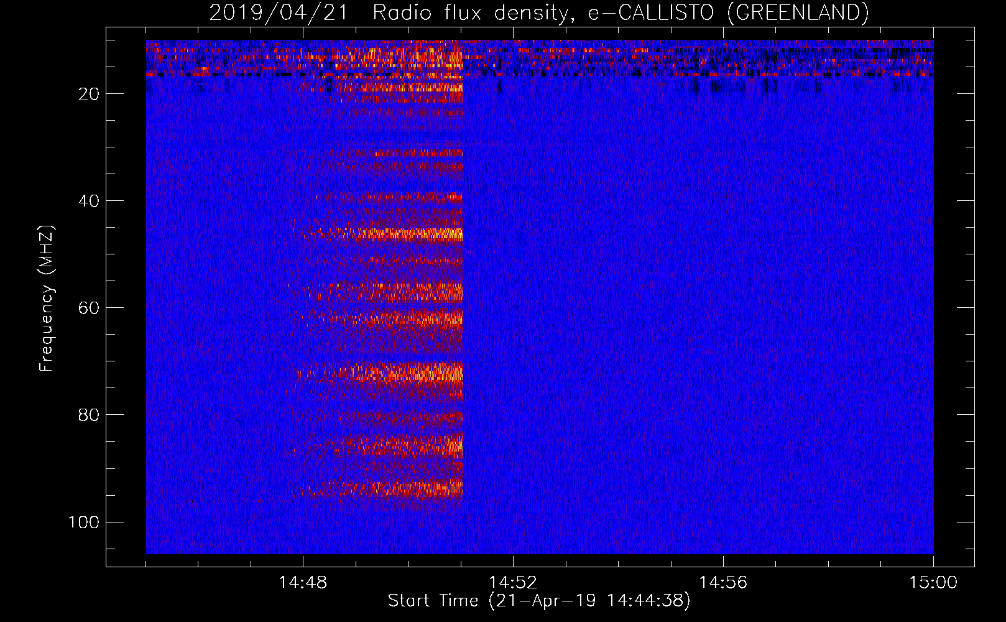Click the '20' frequency tick label

(89, 94)
